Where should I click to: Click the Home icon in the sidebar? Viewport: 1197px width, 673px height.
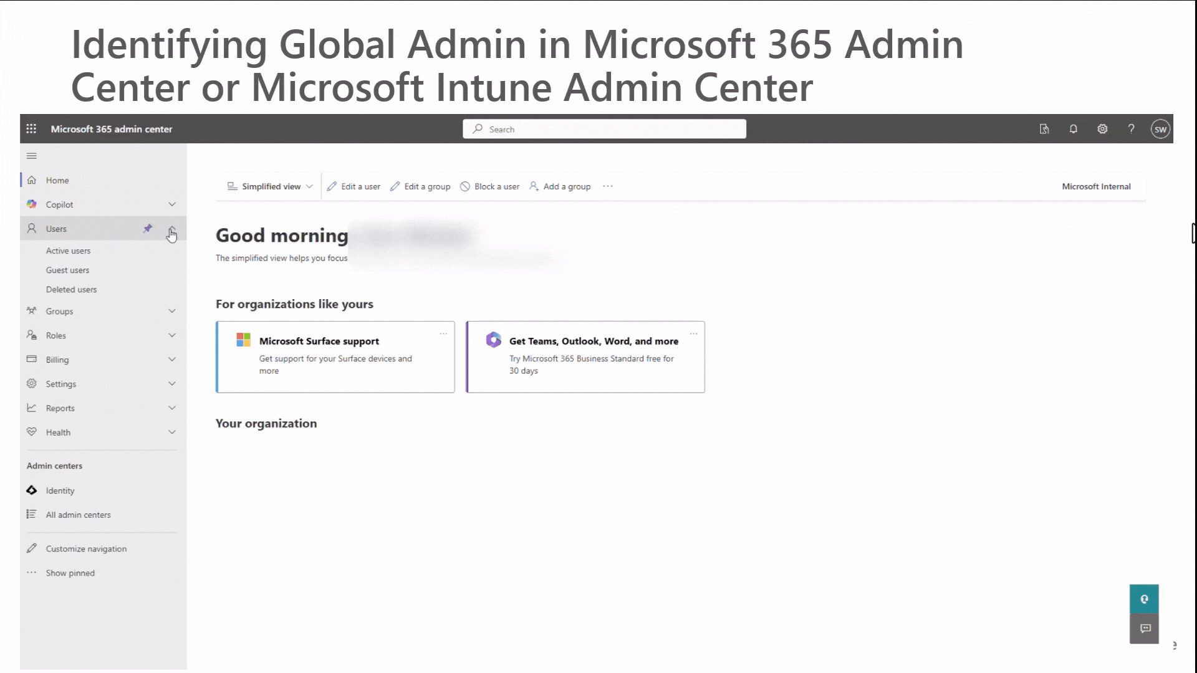tap(32, 180)
